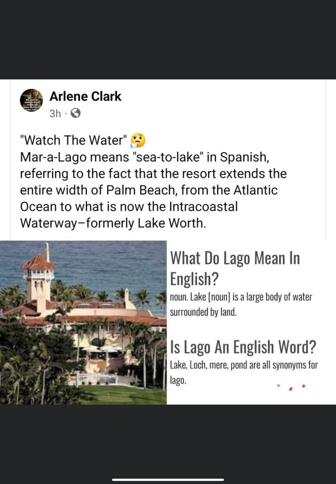
Task: Click the faint three dots at the top
Action: (x=168, y=5)
